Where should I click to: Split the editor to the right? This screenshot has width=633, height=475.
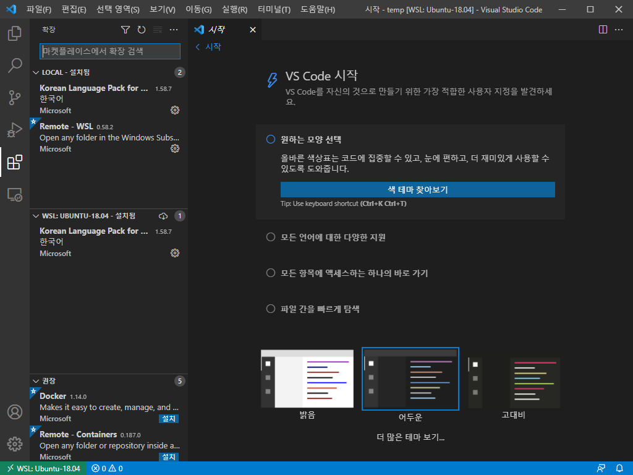pos(603,30)
